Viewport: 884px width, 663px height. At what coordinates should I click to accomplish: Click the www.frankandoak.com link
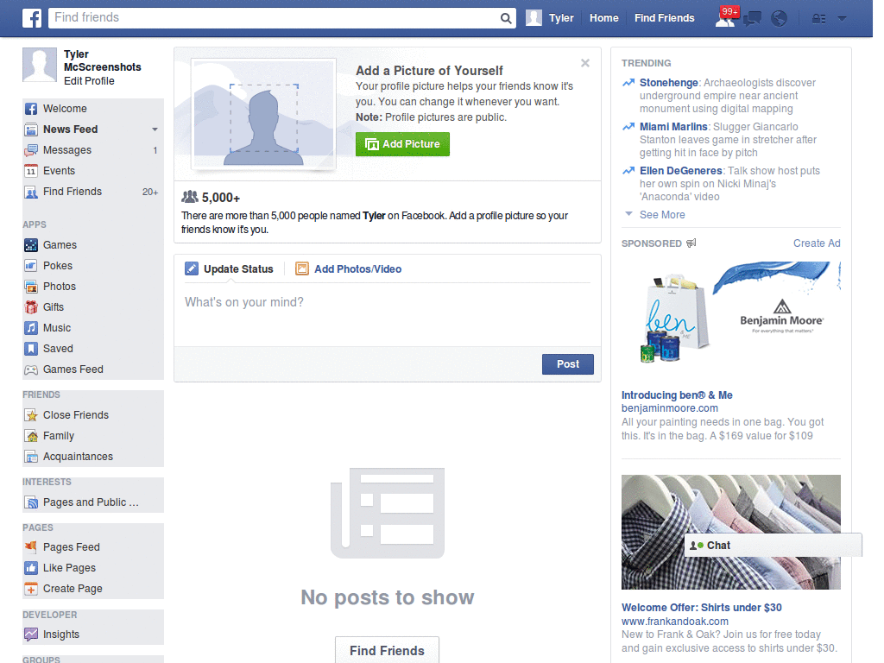[675, 622]
